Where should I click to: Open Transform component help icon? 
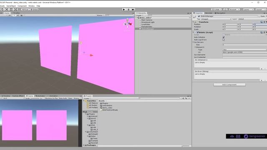pyautogui.click(x=262, y=22)
